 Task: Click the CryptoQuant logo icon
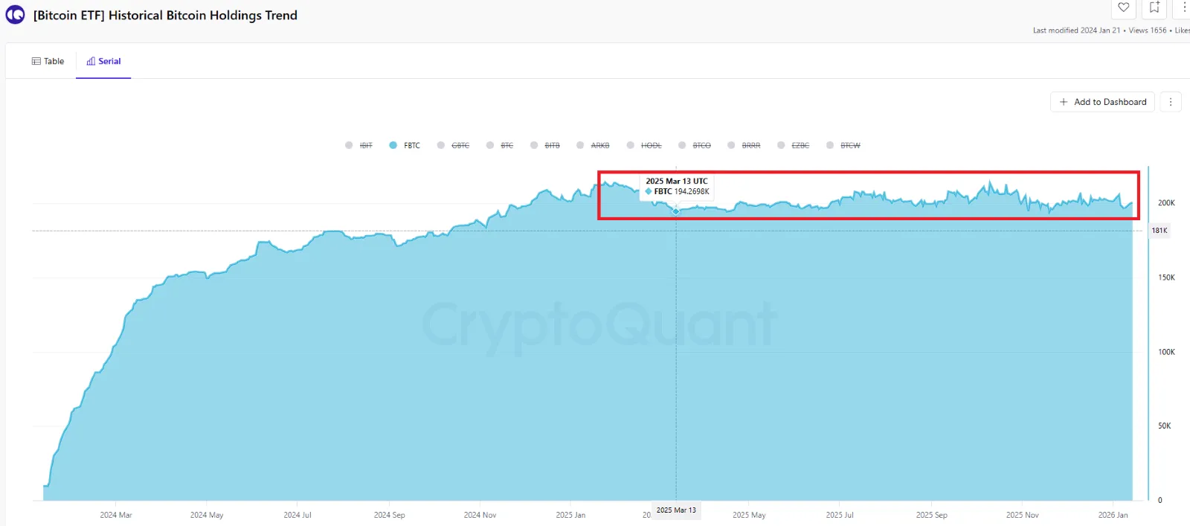(x=15, y=15)
